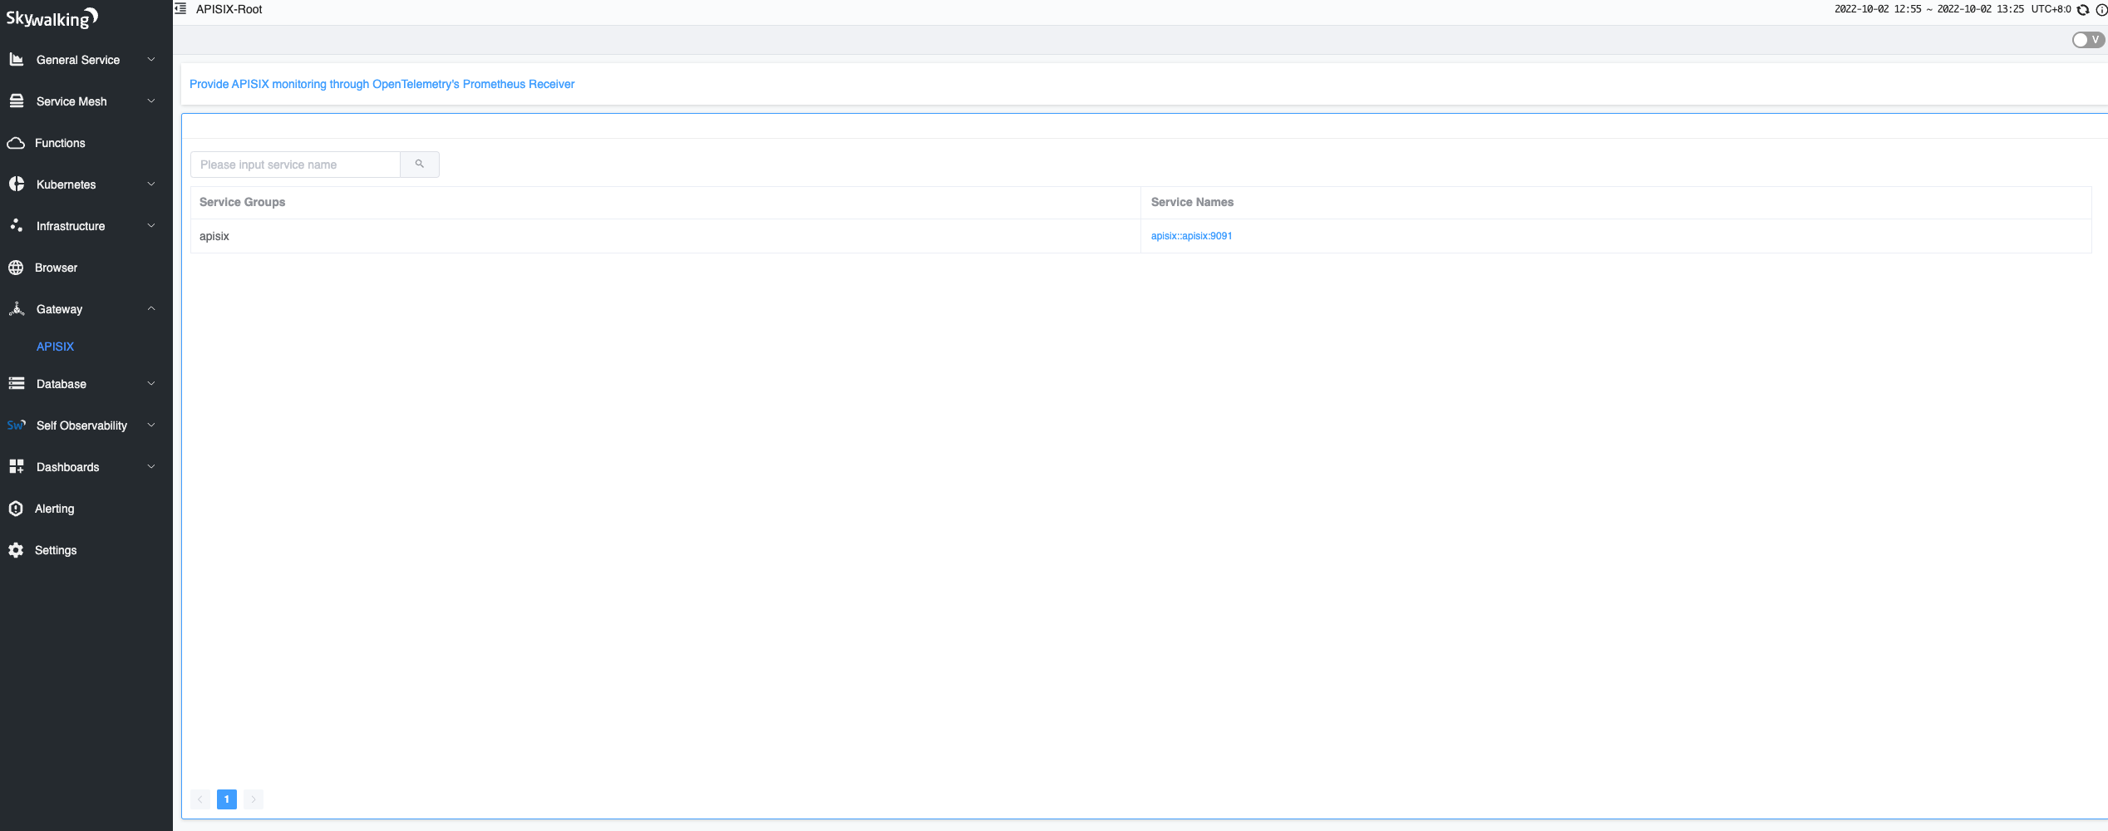
Task: Click the info icon at top right
Action: (x=2101, y=10)
